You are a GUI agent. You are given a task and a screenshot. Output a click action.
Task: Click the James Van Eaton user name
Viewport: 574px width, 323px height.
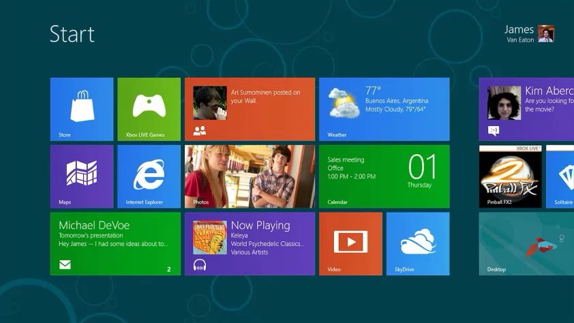tap(519, 33)
